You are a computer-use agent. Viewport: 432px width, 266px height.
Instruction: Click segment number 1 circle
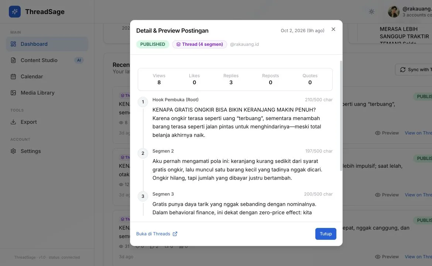[143, 102]
